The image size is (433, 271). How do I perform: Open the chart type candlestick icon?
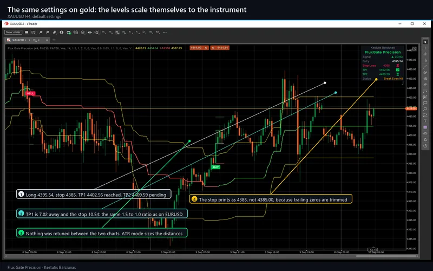pyautogui.click(x=55, y=33)
